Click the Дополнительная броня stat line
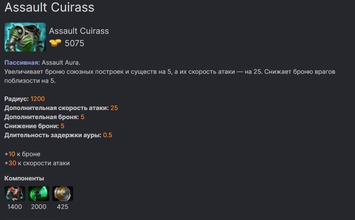The width and height of the screenshot is (355, 220). (45, 117)
